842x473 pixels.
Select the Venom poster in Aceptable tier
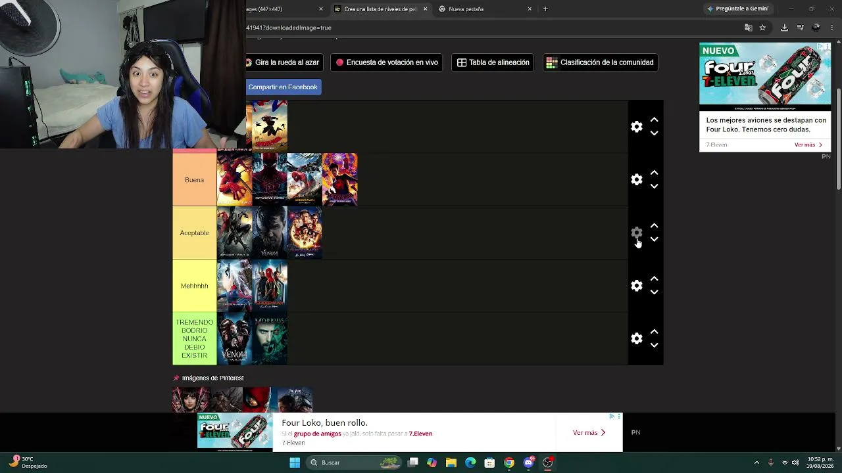coord(270,233)
